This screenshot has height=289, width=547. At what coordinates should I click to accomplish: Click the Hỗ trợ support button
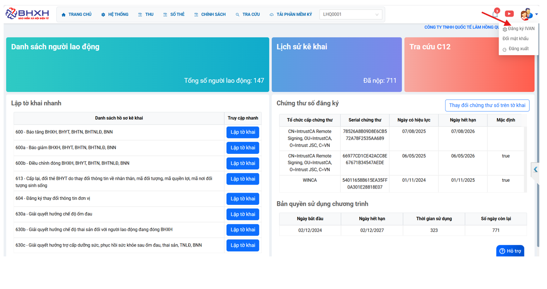click(x=510, y=251)
